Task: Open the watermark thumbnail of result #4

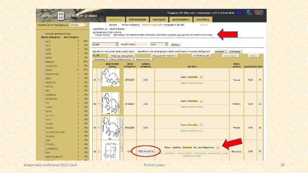Action: 110,151
